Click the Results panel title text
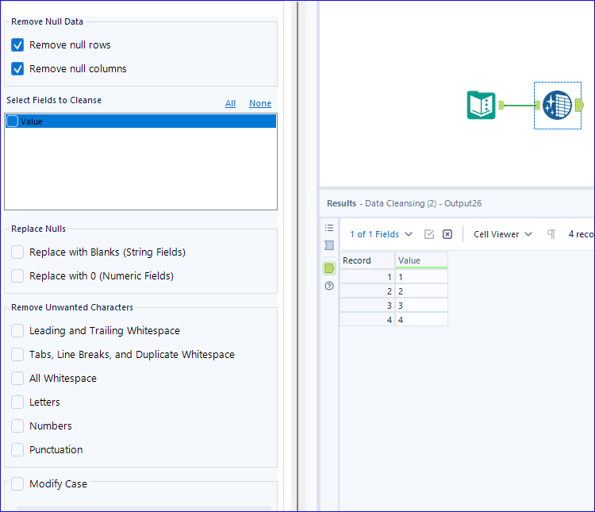Screen dimensions: 595x512 pos(404,203)
